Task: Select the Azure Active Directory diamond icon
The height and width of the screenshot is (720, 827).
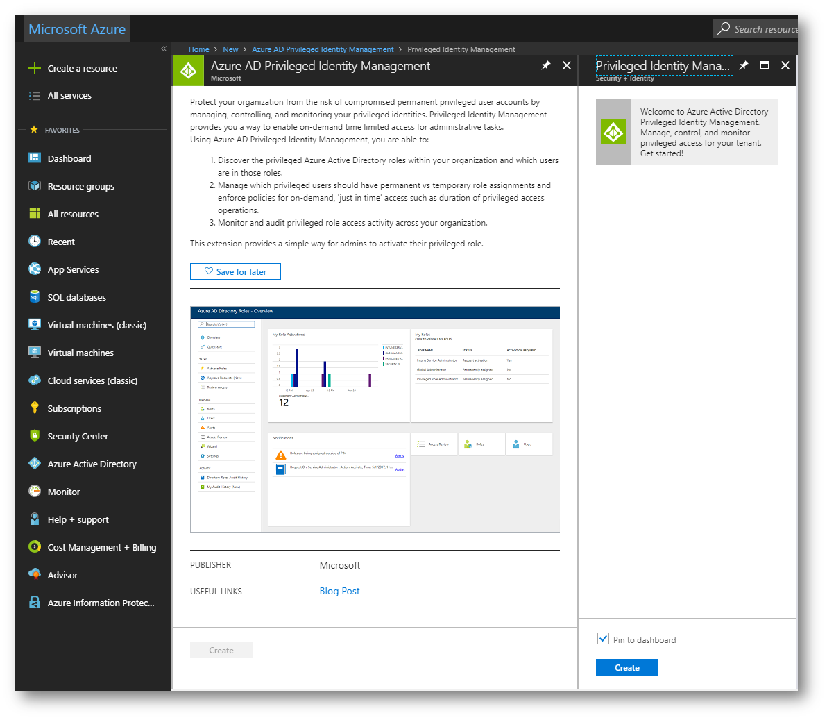Action: coord(34,464)
